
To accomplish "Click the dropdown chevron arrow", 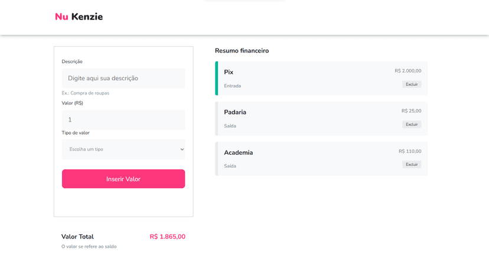I will coord(182,149).
